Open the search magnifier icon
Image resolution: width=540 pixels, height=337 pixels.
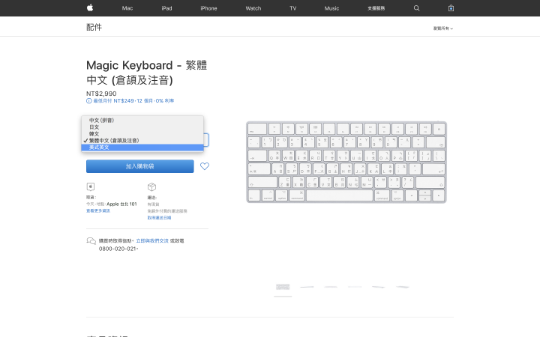tap(416, 8)
